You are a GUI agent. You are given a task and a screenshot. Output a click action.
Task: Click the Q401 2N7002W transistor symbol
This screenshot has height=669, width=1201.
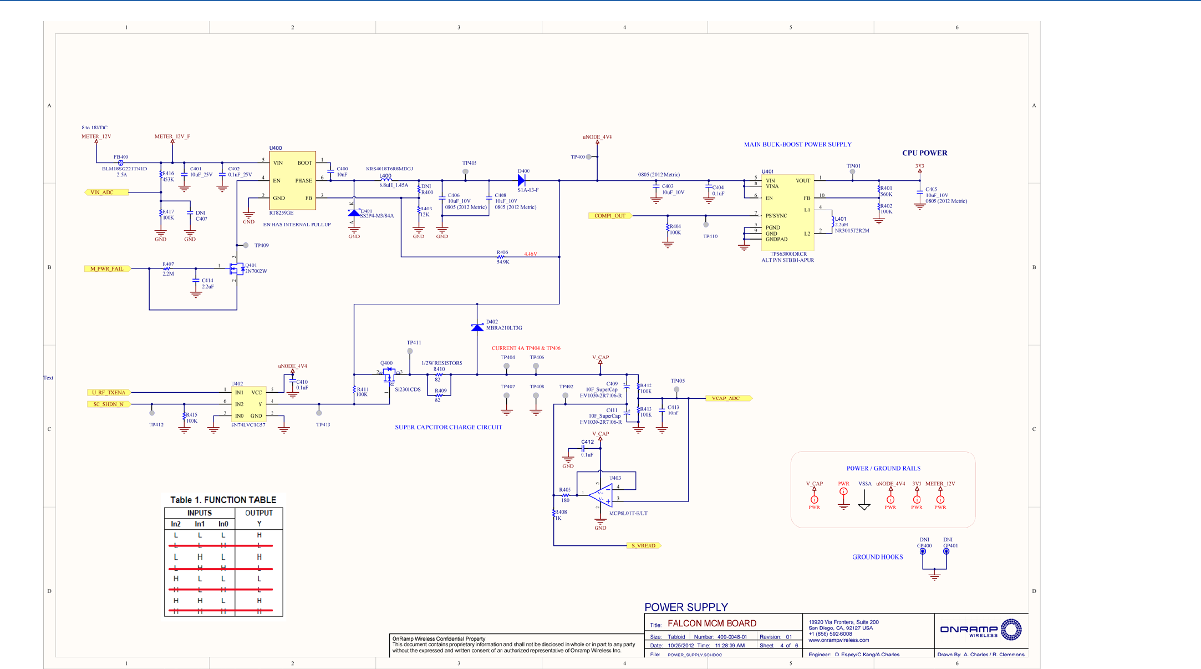coord(237,269)
